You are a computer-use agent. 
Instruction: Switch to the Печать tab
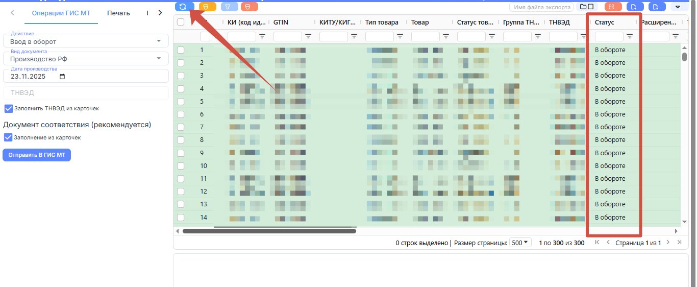coord(118,13)
